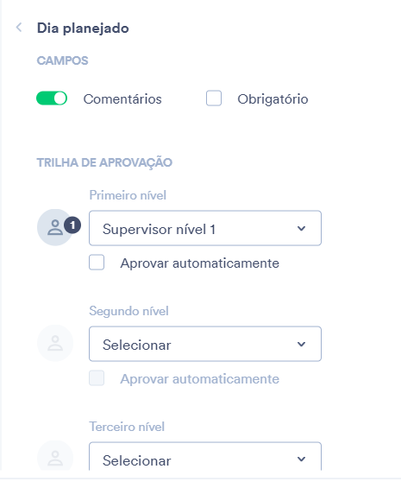The width and height of the screenshot is (401, 488).
Task: Click the Terceiro nível dropdown chevron arrow
Action: pyautogui.click(x=301, y=459)
